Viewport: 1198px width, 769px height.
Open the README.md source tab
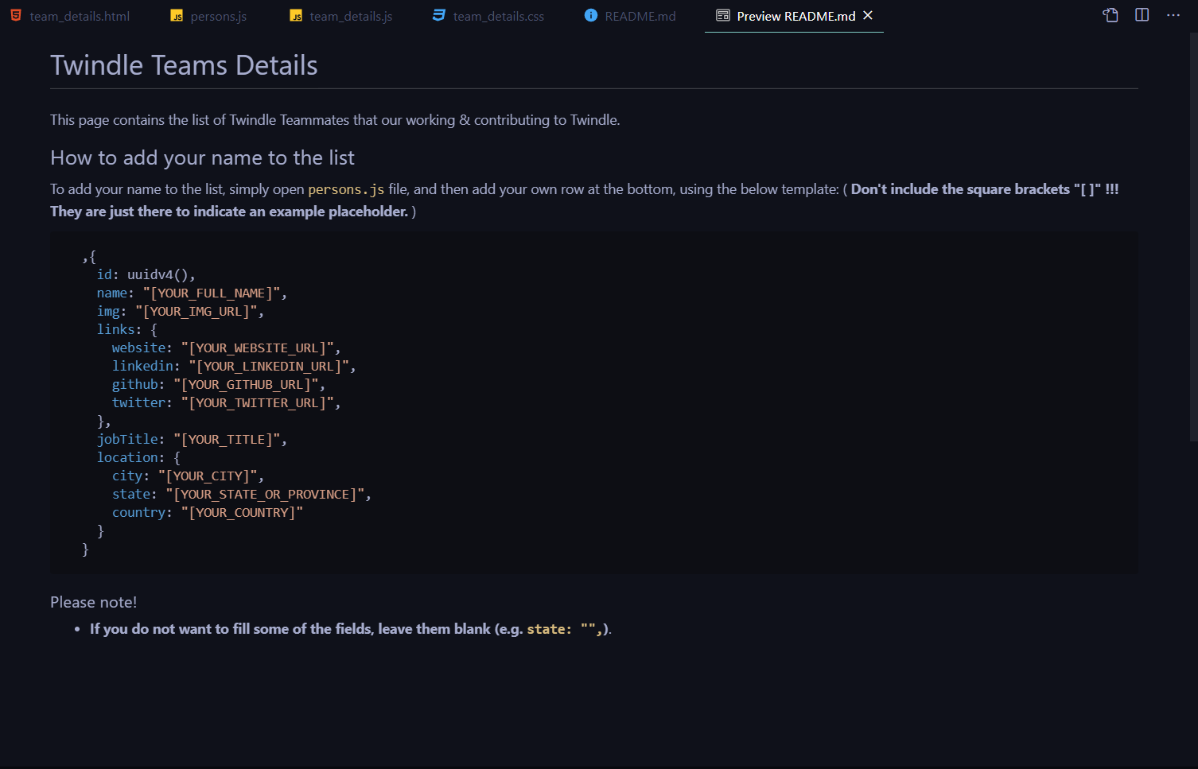click(630, 16)
